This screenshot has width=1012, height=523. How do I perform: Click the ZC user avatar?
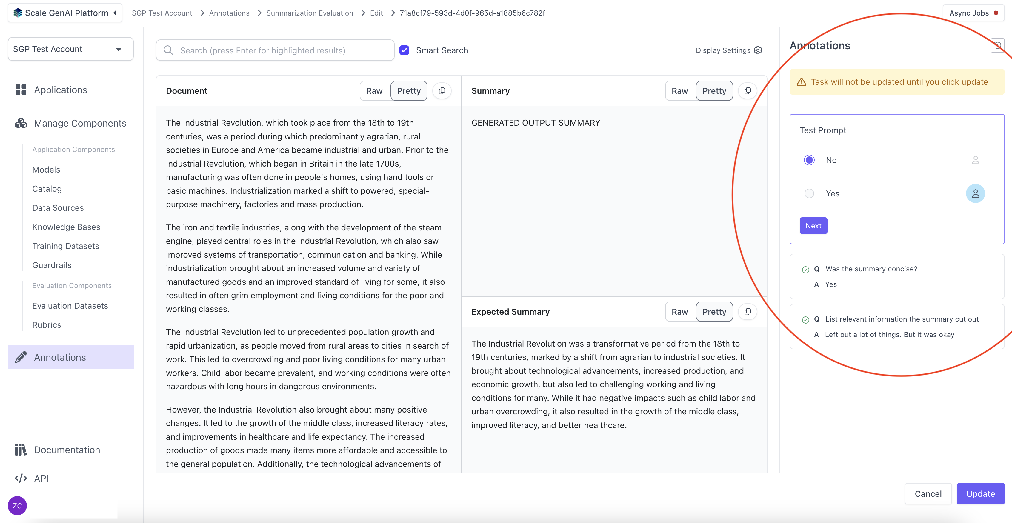click(17, 505)
